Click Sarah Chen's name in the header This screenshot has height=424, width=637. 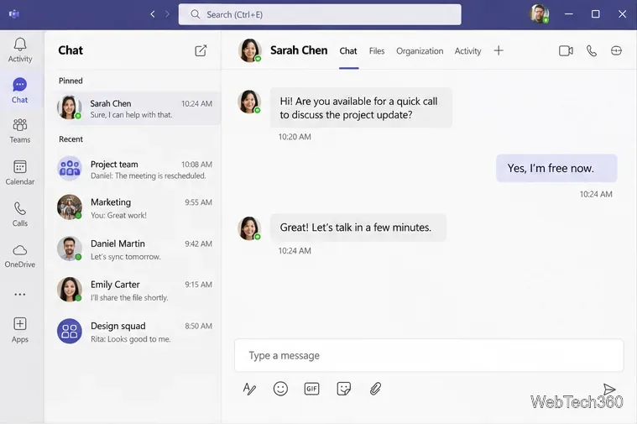point(299,50)
